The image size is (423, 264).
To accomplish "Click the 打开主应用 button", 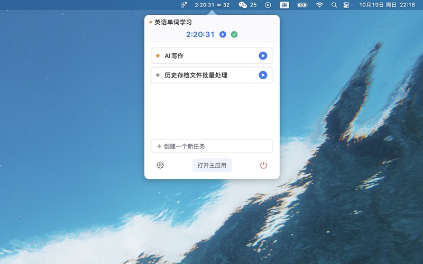I will coord(212,165).
